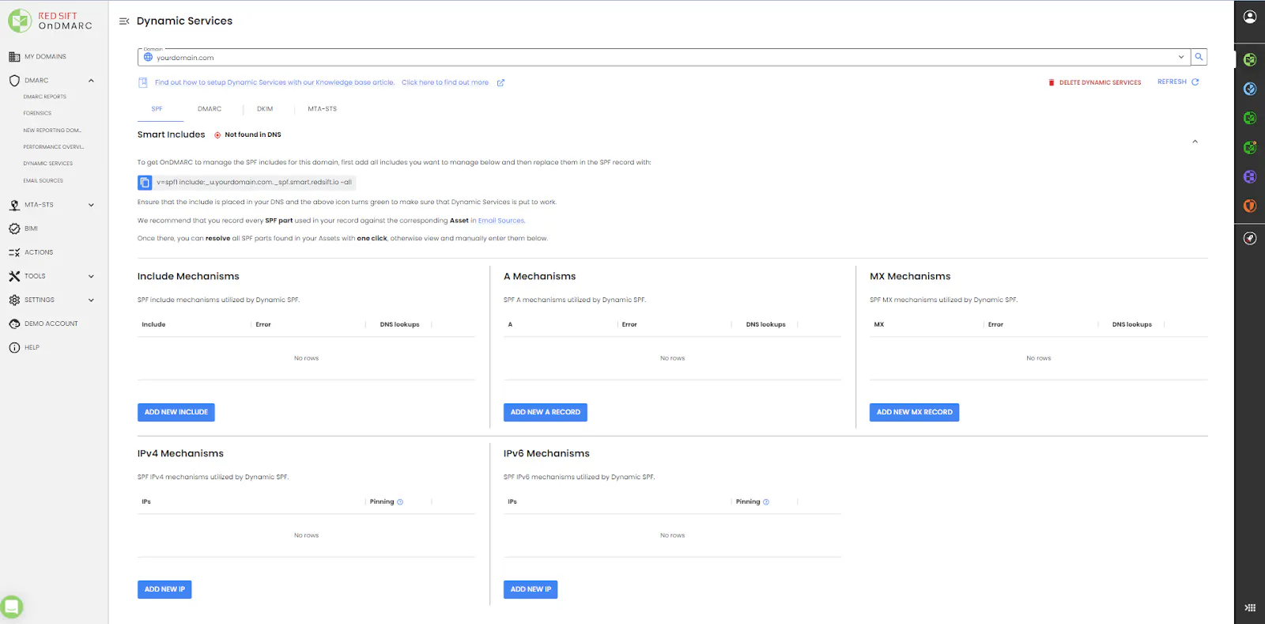Collapse the DMARC sidebar section
This screenshot has width=1265, height=624.
pos(91,81)
